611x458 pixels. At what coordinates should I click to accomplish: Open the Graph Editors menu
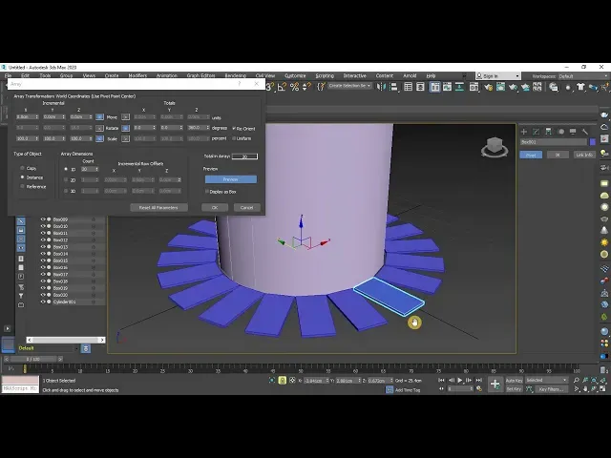pos(200,75)
